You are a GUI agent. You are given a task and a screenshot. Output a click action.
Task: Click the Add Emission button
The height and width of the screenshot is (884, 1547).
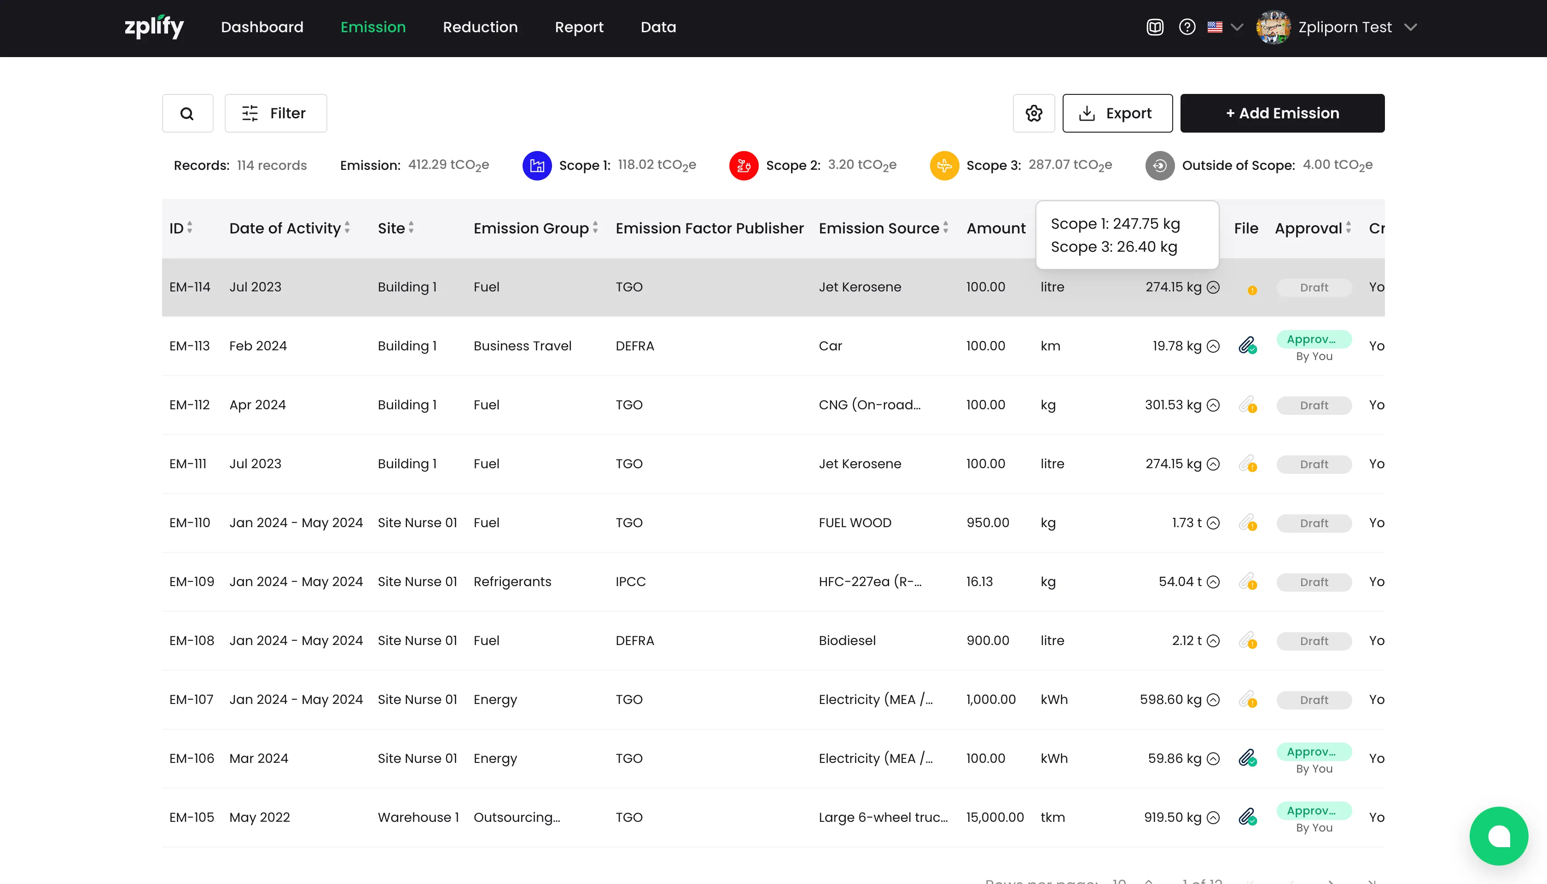[x=1282, y=114]
